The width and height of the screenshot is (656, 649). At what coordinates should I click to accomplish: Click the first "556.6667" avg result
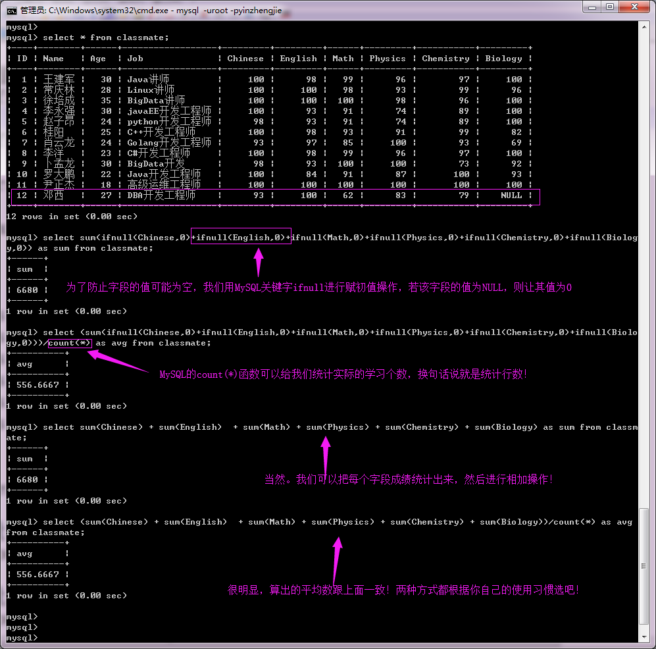tap(38, 384)
